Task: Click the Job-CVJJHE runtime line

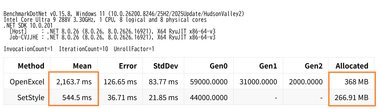Action: tap(112, 37)
